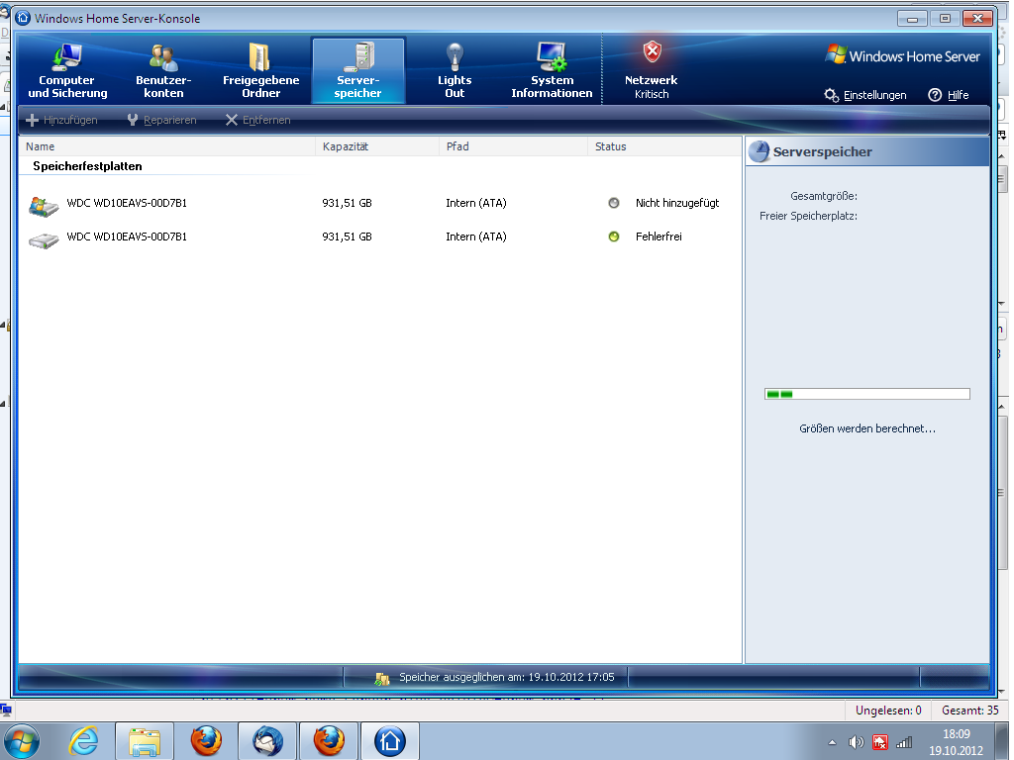The width and height of the screenshot is (1014, 760).
Task: Sort list by Name column header
Action: click(x=166, y=146)
